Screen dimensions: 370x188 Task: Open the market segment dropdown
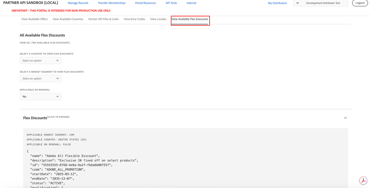(40, 79)
